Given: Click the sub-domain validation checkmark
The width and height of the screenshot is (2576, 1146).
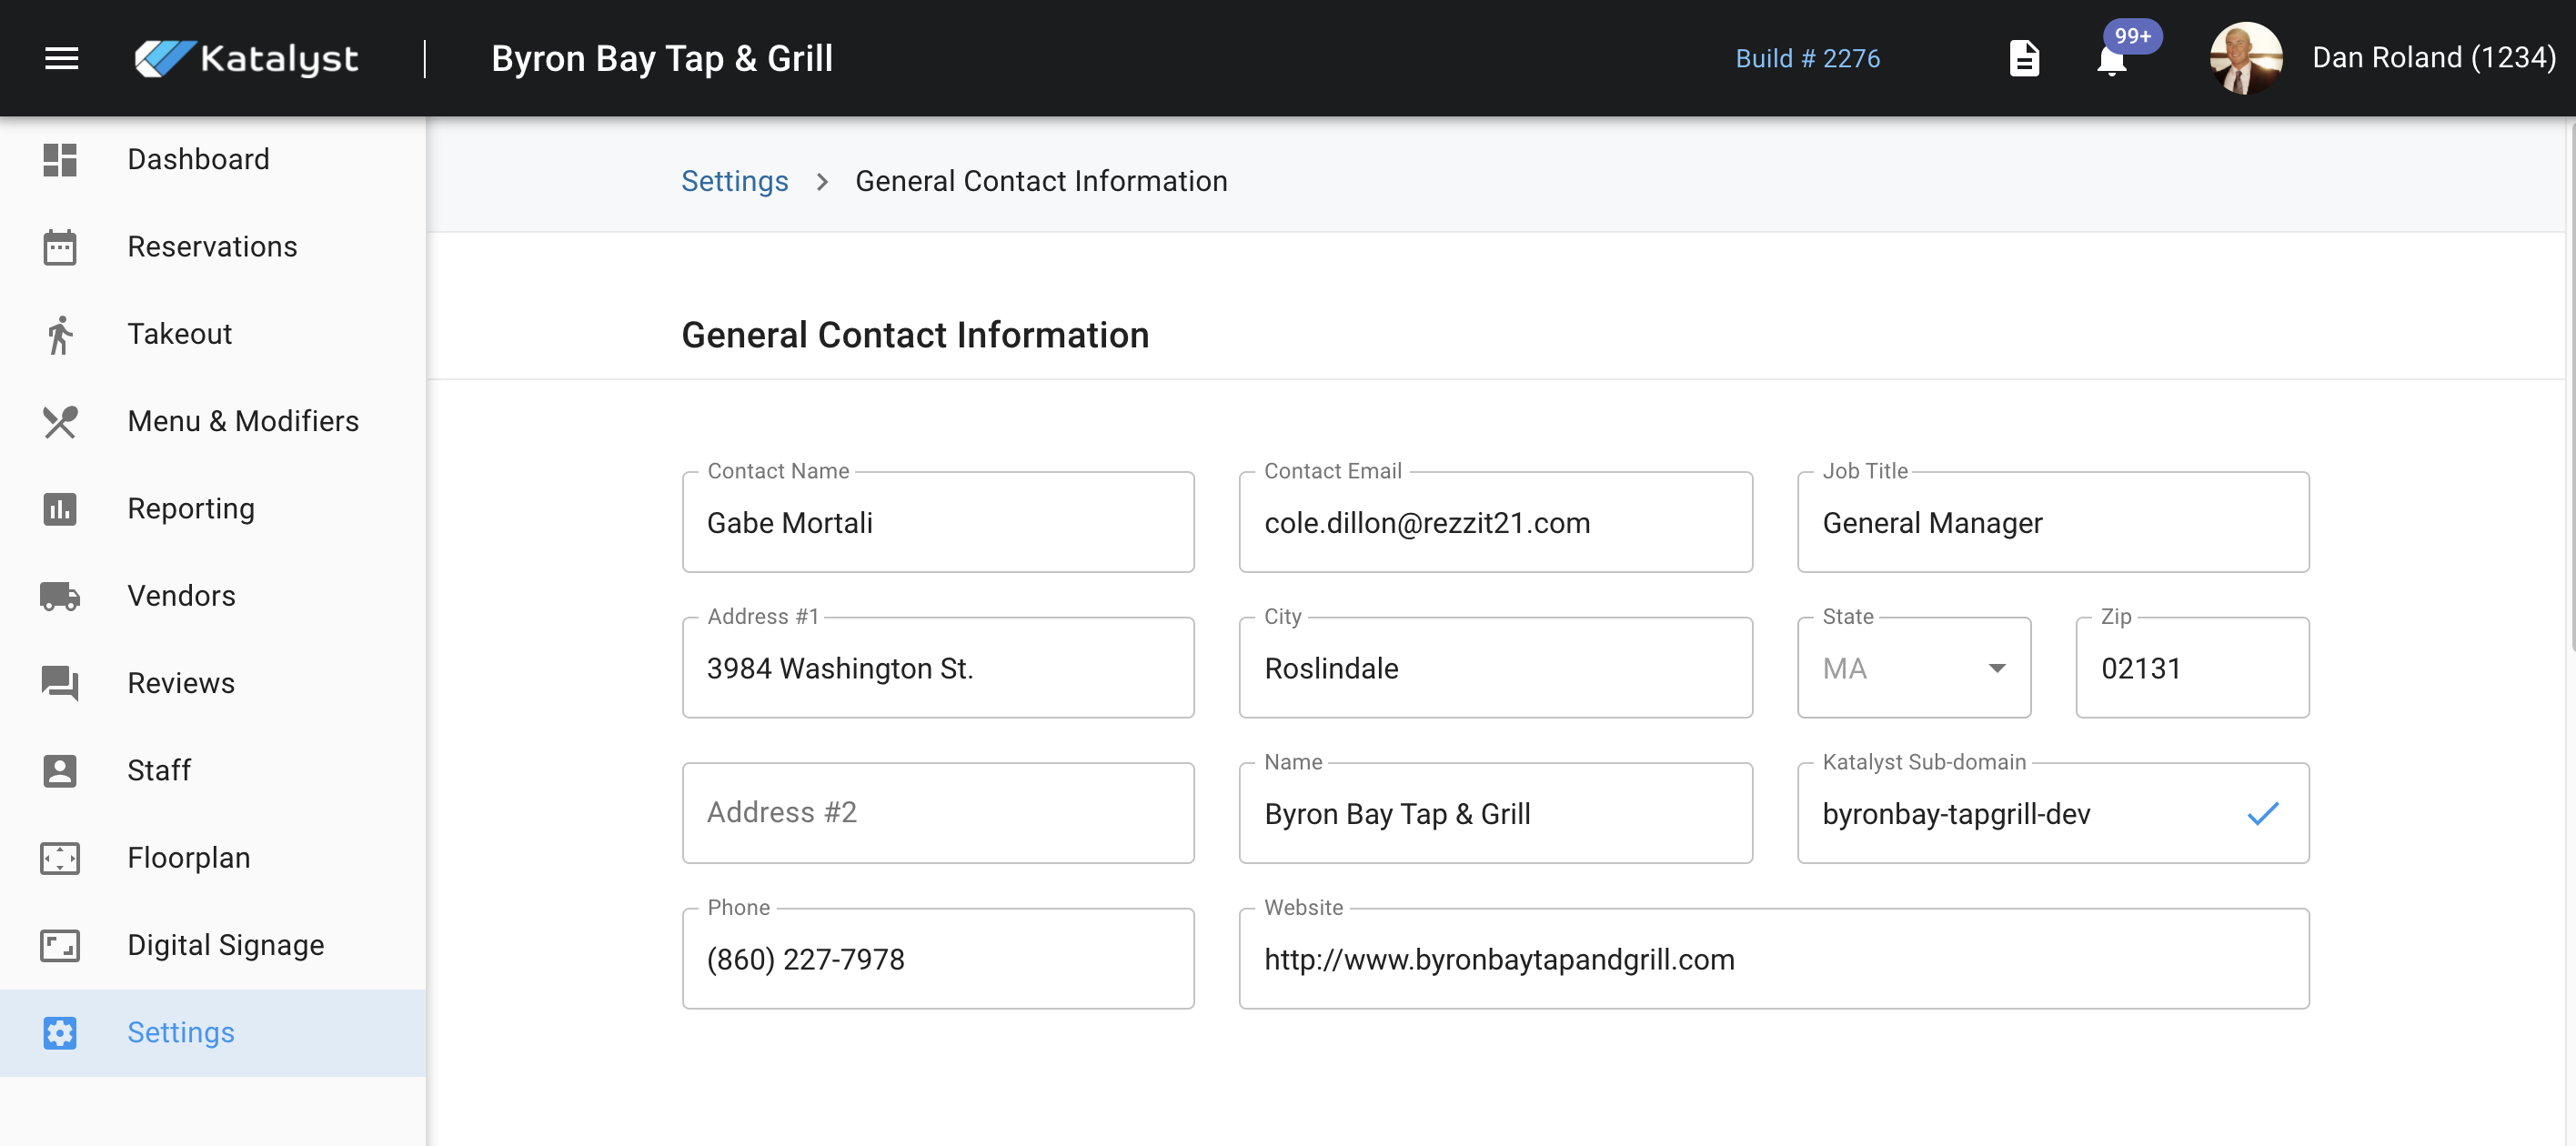Looking at the screenshot, I should pyautogui.click(x=2262, y=814).
